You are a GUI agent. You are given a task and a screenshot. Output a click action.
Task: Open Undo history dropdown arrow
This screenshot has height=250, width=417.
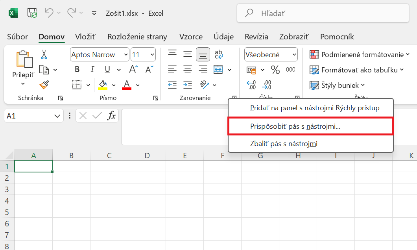click(x=59, y=13)
